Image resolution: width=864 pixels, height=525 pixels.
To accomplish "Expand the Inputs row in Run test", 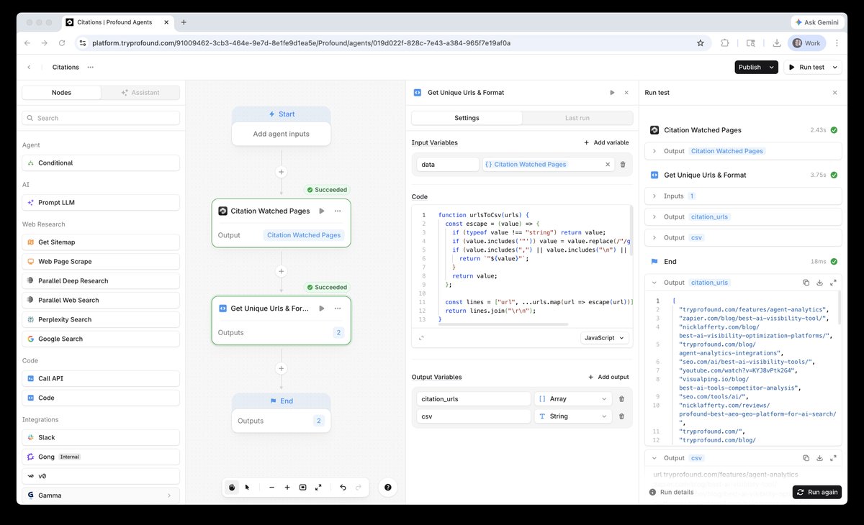I will [x=743, y=196].
